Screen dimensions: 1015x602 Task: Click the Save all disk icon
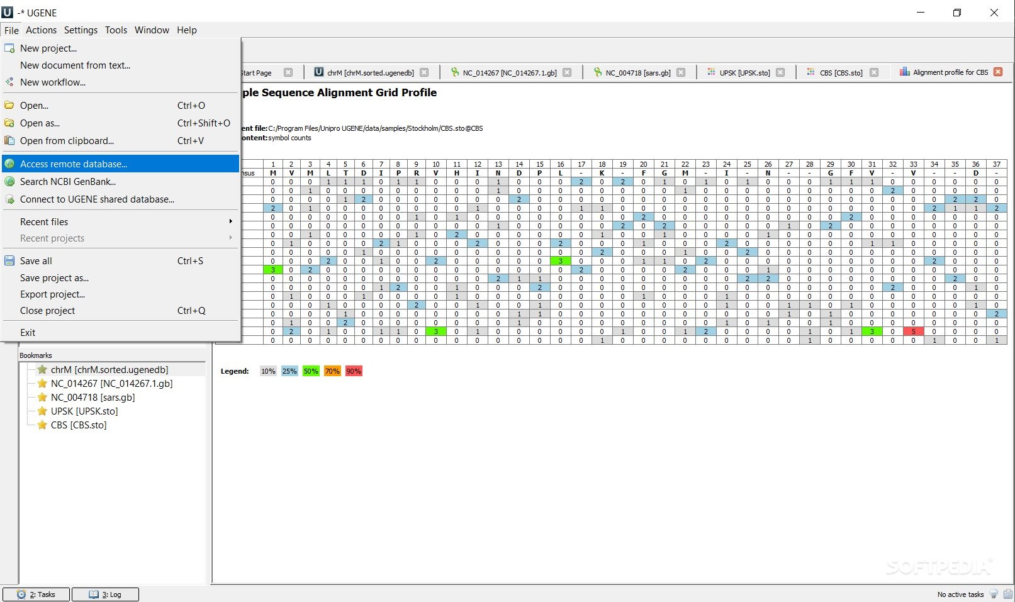point(9,261)
